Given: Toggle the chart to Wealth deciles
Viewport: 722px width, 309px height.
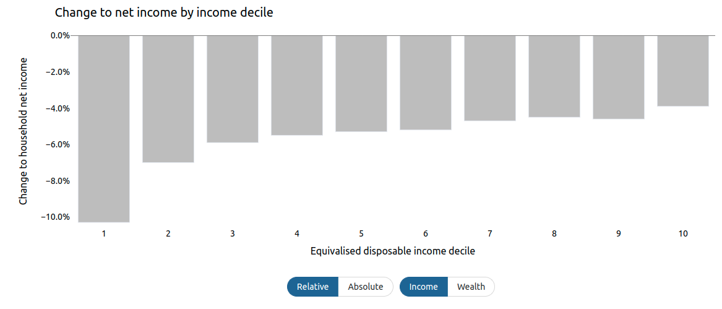Looking at the screenshot, I should pos(471,287).
